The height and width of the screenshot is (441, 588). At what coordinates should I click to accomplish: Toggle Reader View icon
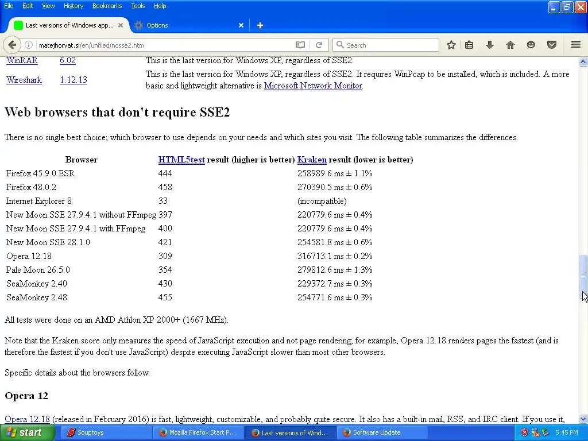[x=300, y=45]
